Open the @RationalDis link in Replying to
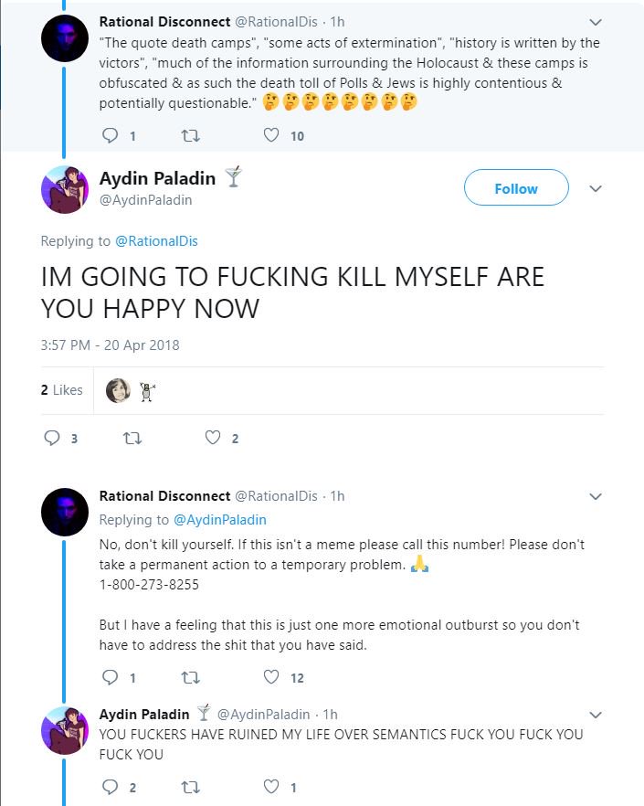The width and height of the screenshot is (644, 806). pos(156,241)
